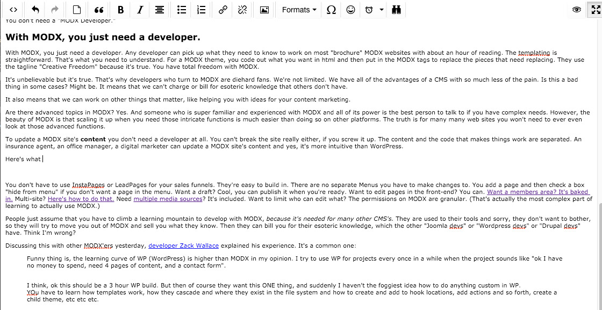Screen dimensions: 602x310
Task: Expand the date/time format arrow
Action: coord(382,10)
